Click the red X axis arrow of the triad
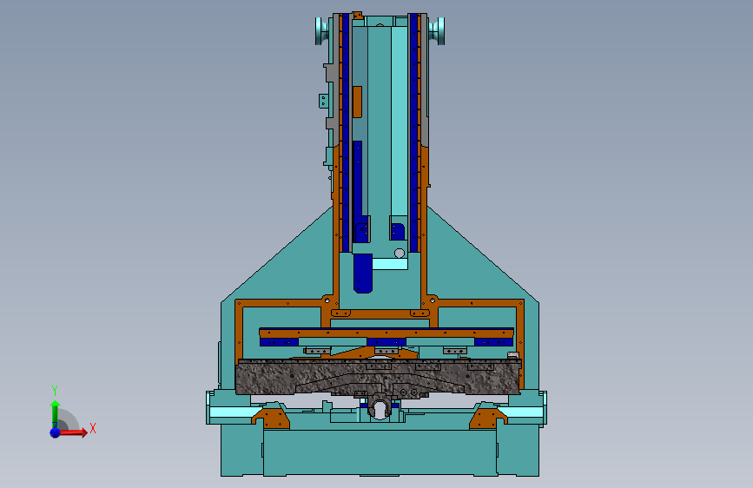 [73, 432]
